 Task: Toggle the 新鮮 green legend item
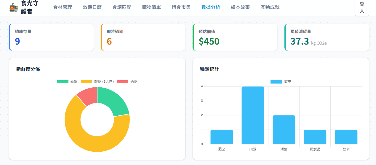(x=68, y=81)
